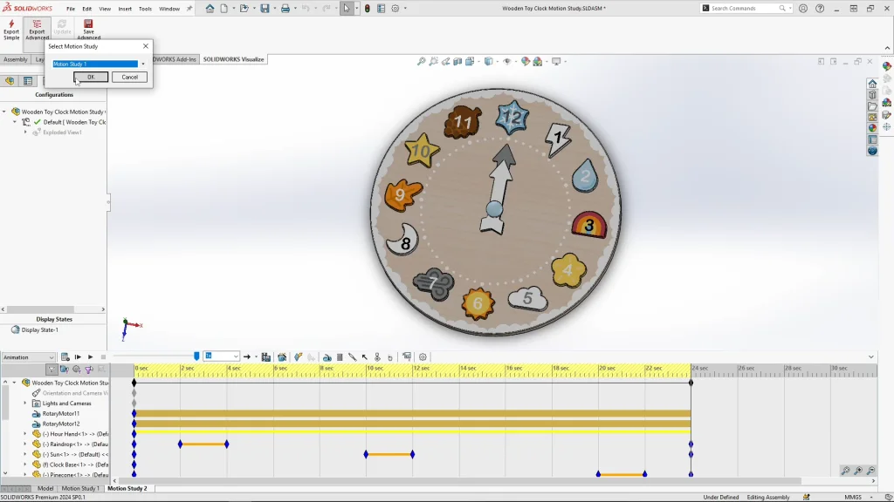Switch to the Motion Study 1 tab

pyautogui.click(x=79, y=489)
